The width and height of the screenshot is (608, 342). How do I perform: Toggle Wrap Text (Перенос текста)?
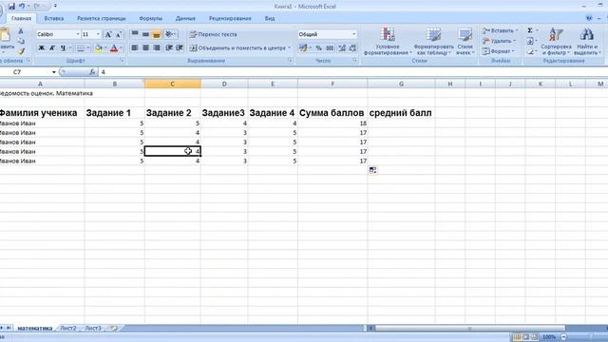tap(213, 34)
